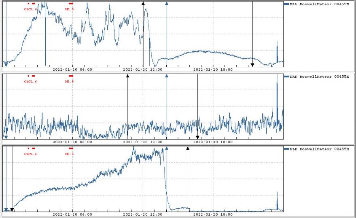Click the blue up-arrow marker in NRK chart
The height and width of the screenshot is (218, 356).
point(167,76)
